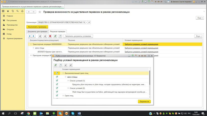Open notifications bell icon
207x116 pixels.
tap(22, 11)
